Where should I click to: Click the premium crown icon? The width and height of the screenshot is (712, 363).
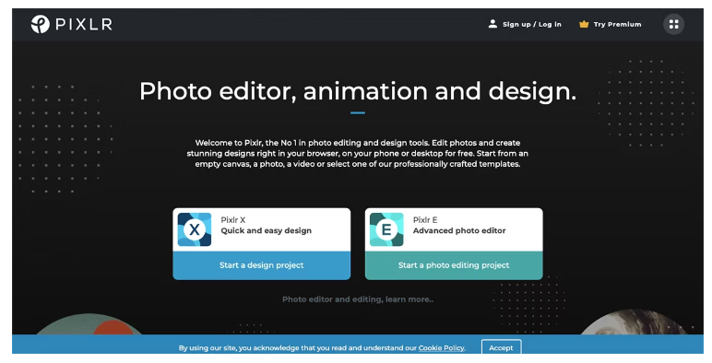pos(584,25)
